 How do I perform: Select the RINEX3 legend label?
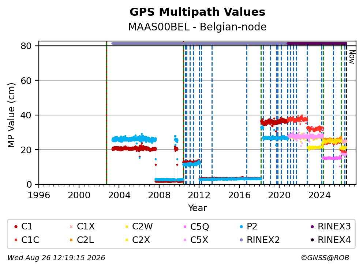coord(334,226)
